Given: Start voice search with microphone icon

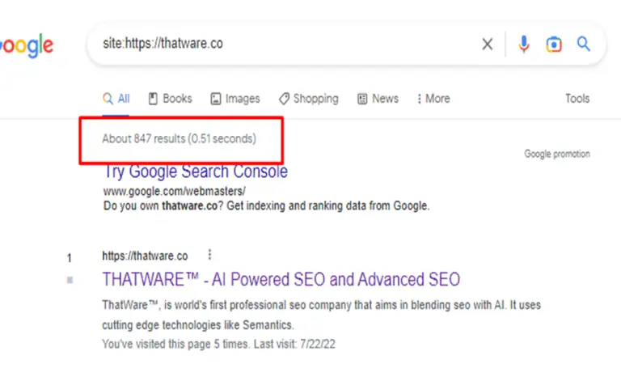Looking at the screenshot, I should pos(524,44).
